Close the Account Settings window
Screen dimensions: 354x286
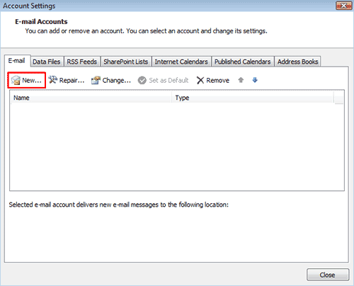(x=343, y=6)
